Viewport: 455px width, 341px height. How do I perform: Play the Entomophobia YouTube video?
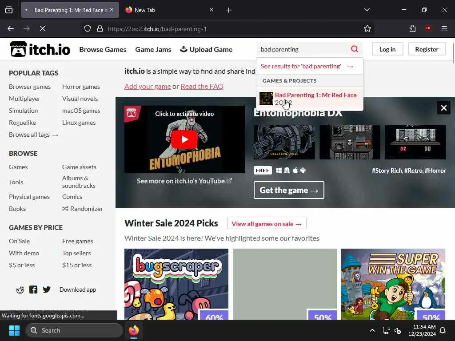[x=184, y=139]
